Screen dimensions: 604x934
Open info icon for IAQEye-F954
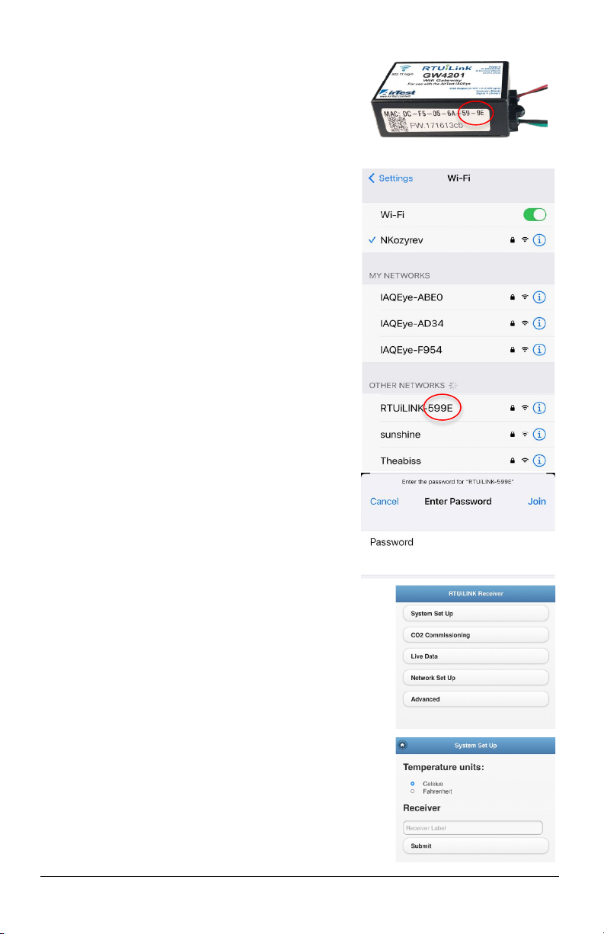pos(539,350)
